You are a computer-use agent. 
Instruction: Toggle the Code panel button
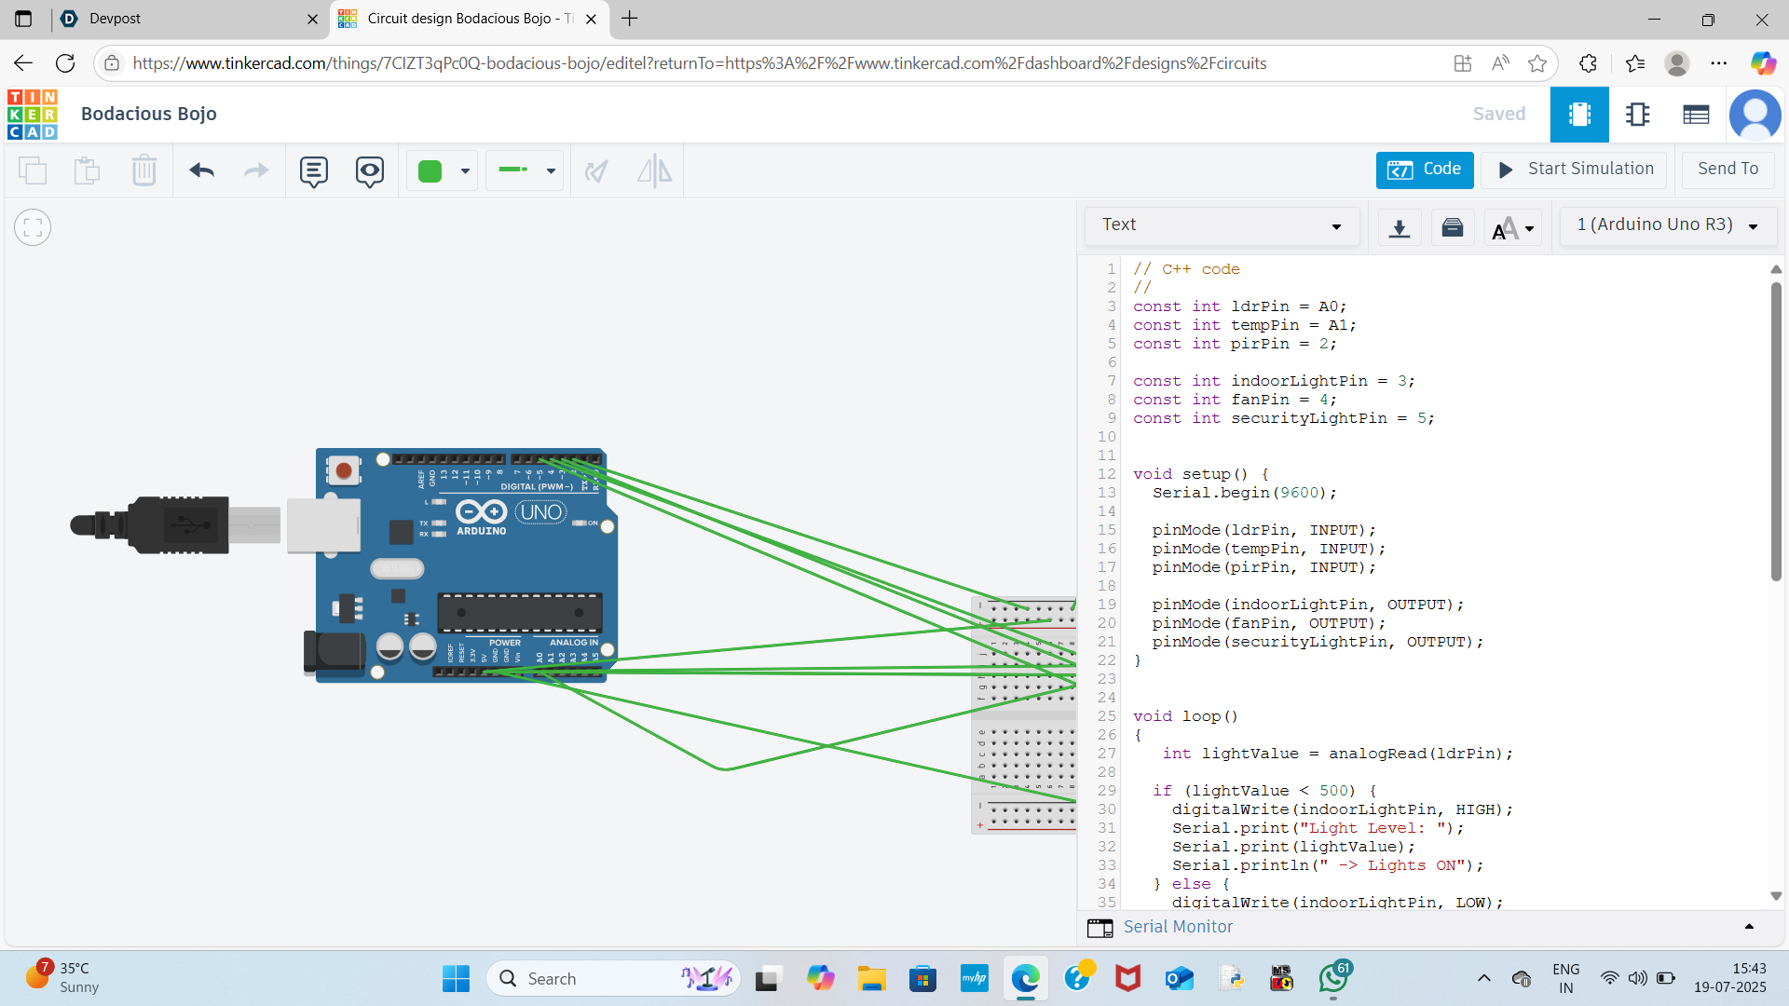tap(1424, 170)
